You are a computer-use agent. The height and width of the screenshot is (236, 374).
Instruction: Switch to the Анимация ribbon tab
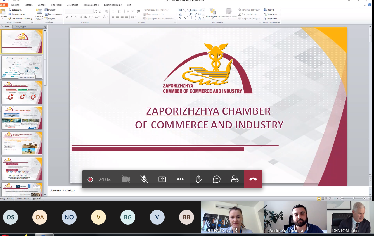coord(73,5)
